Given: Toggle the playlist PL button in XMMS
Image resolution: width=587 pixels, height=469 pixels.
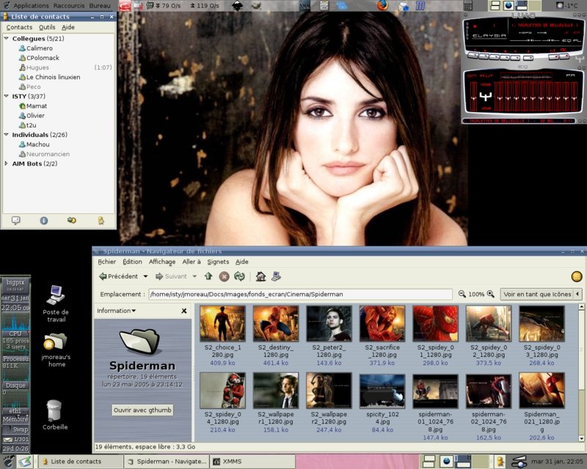Looking at the screenshot, I should pyautogui.click(x=577, y=40).
